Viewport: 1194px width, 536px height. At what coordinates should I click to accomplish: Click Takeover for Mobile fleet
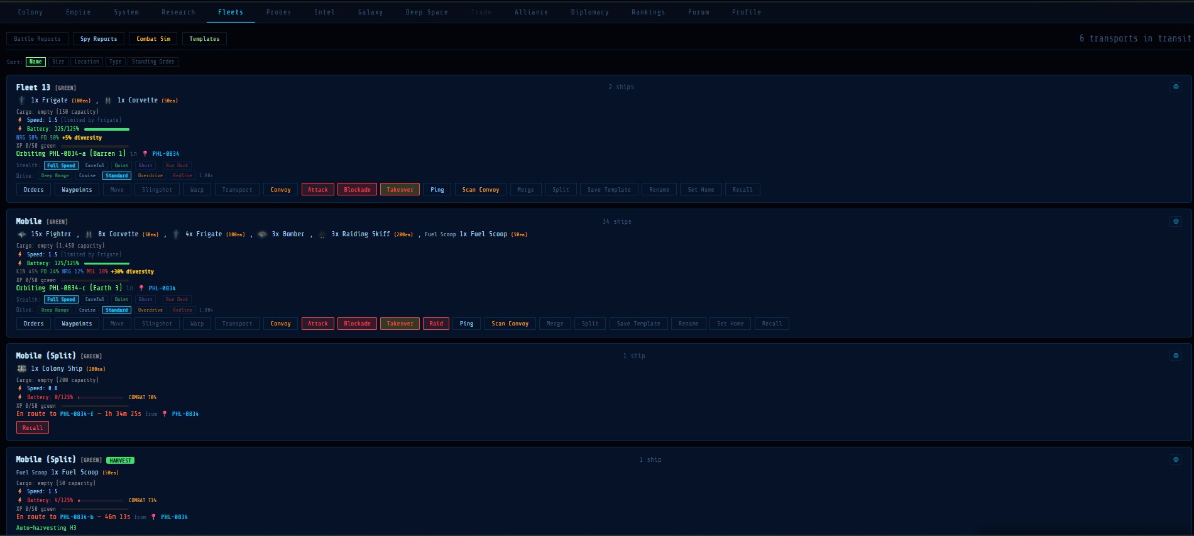tap(400, 324)
